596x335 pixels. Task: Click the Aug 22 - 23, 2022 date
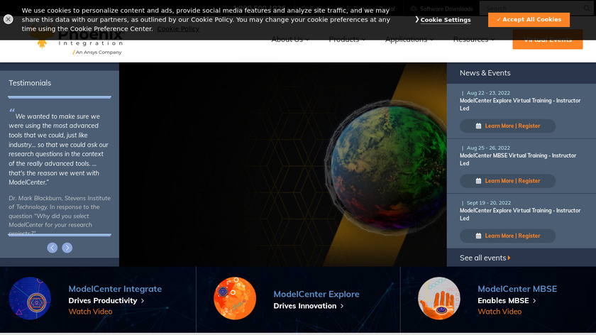point(488,93)
